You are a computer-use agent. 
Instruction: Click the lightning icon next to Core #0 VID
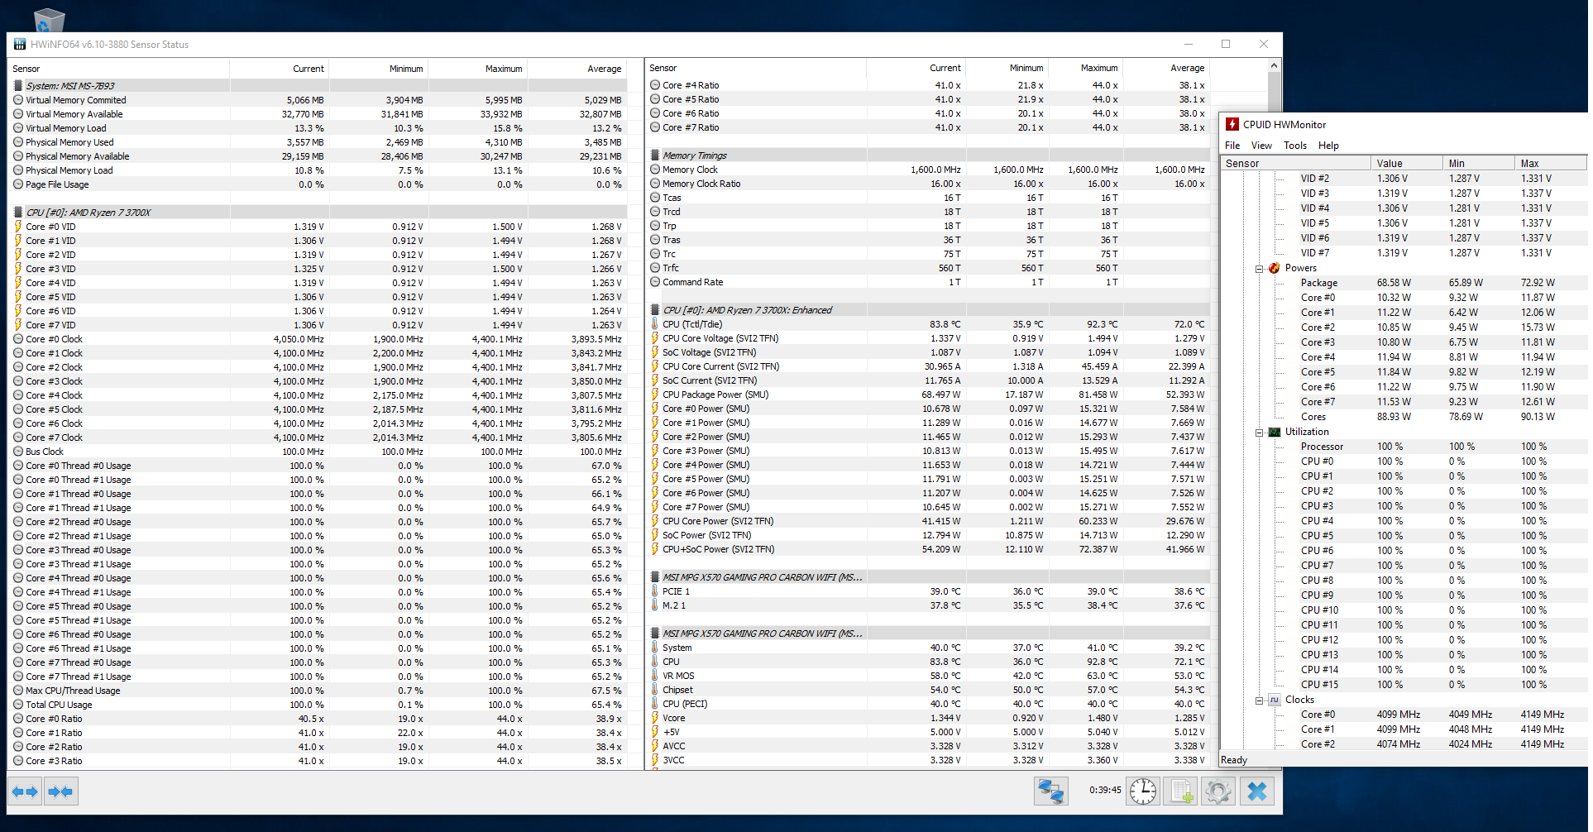18,227
